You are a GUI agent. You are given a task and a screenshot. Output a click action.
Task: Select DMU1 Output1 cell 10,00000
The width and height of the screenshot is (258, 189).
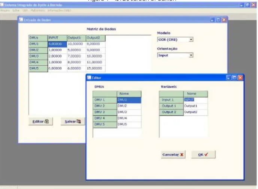point(76,44)
